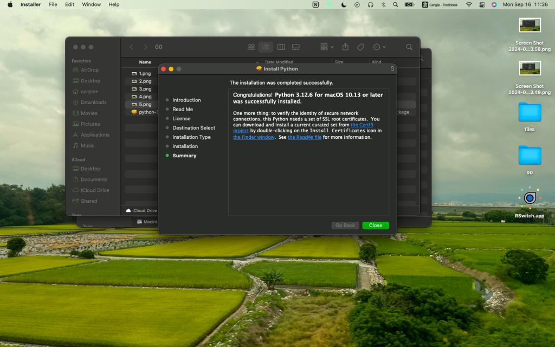Click the Go Back button

point(345,225)
